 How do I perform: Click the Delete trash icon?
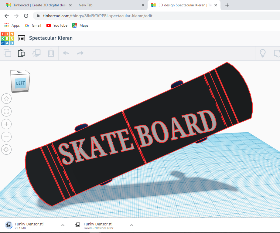pos(51,53)
